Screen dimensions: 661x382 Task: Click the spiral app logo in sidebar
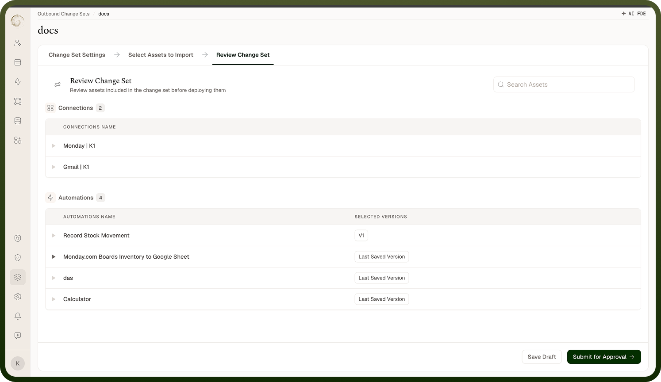18,21
